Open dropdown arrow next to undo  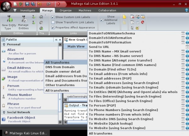[x=43, y=3]
